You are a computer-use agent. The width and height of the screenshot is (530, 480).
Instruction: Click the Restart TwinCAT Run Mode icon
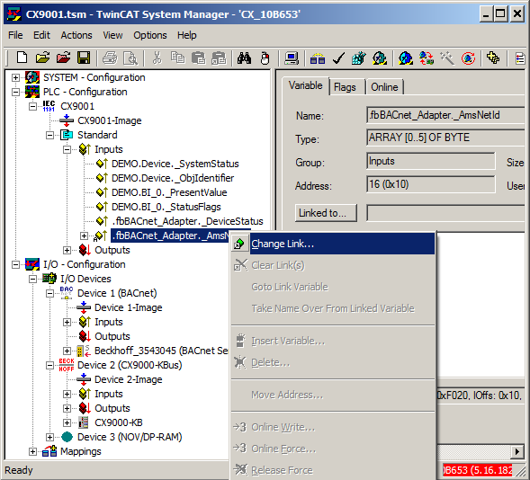coord(379,58)
